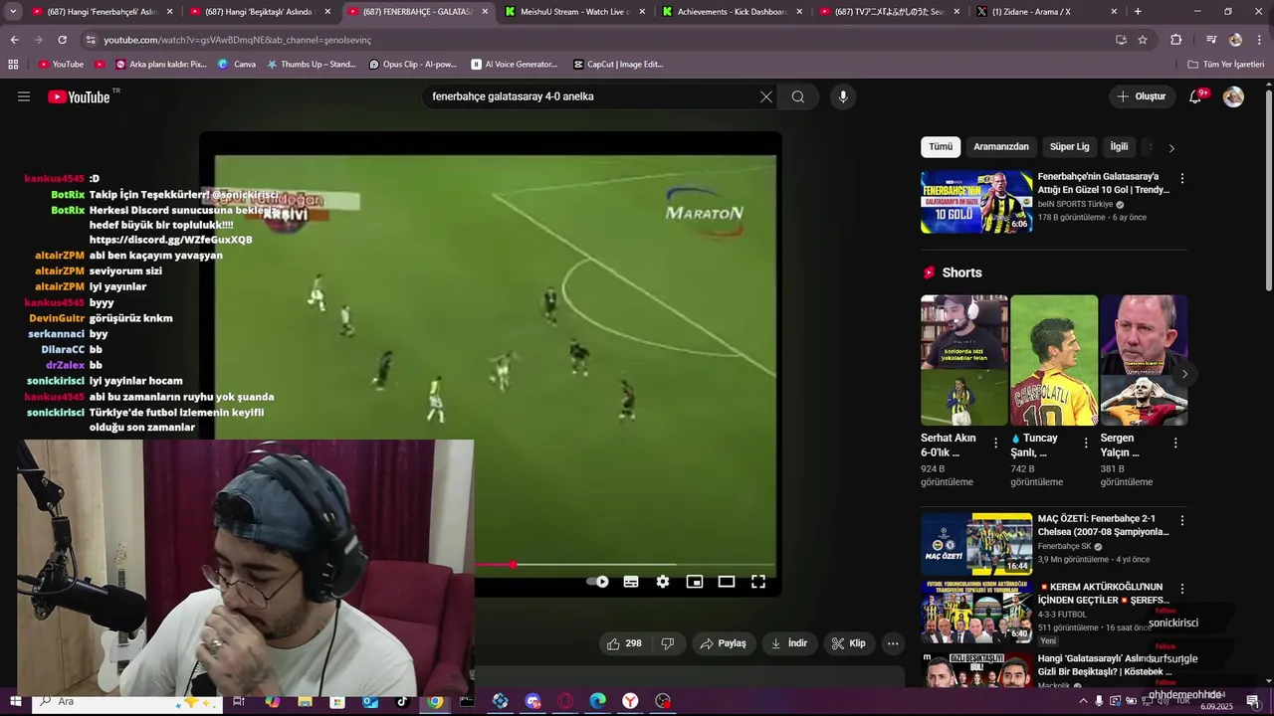Open the YouTube hamburger guide menu
This screenshot has height=716, width=1274.
(24, 96)
